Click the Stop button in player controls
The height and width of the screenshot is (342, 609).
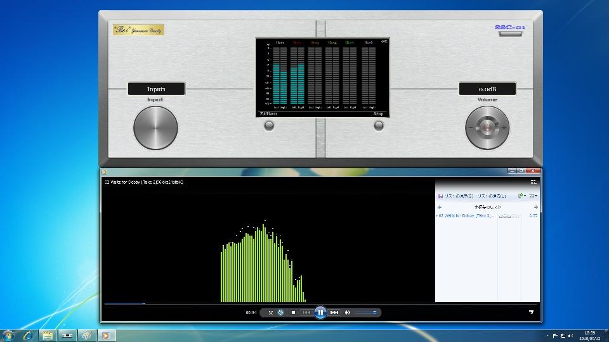tap(293, 312)
